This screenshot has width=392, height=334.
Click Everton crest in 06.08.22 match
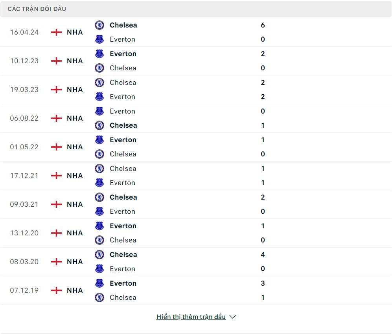99,111
